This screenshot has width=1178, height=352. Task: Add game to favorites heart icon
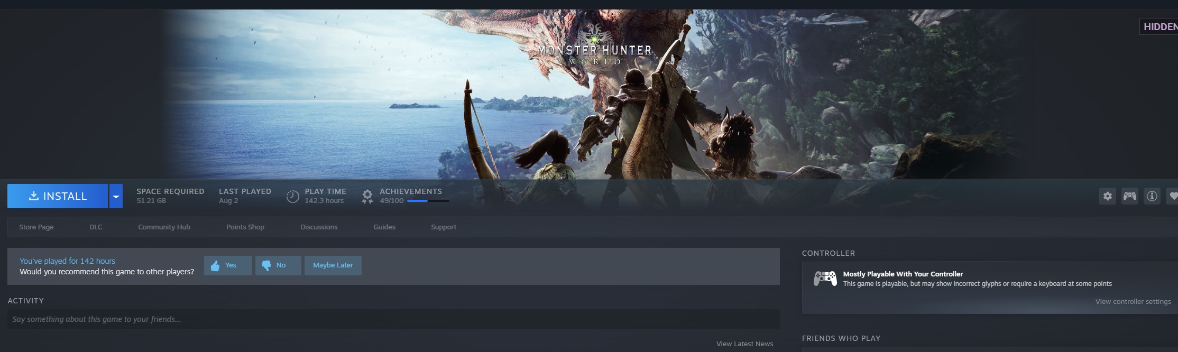pos(1173,196)
